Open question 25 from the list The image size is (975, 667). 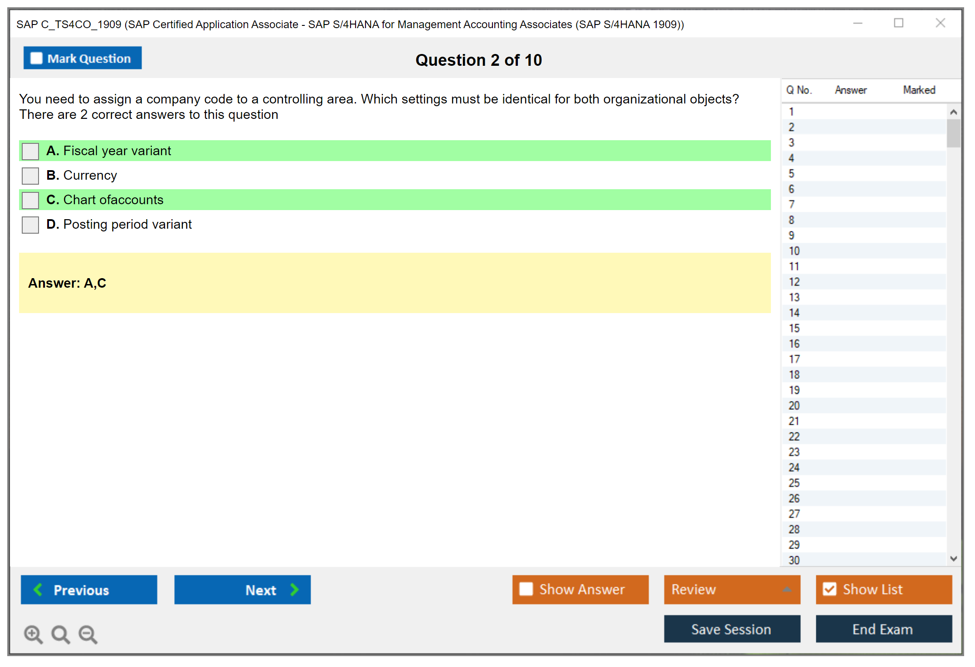coord(794,483)
